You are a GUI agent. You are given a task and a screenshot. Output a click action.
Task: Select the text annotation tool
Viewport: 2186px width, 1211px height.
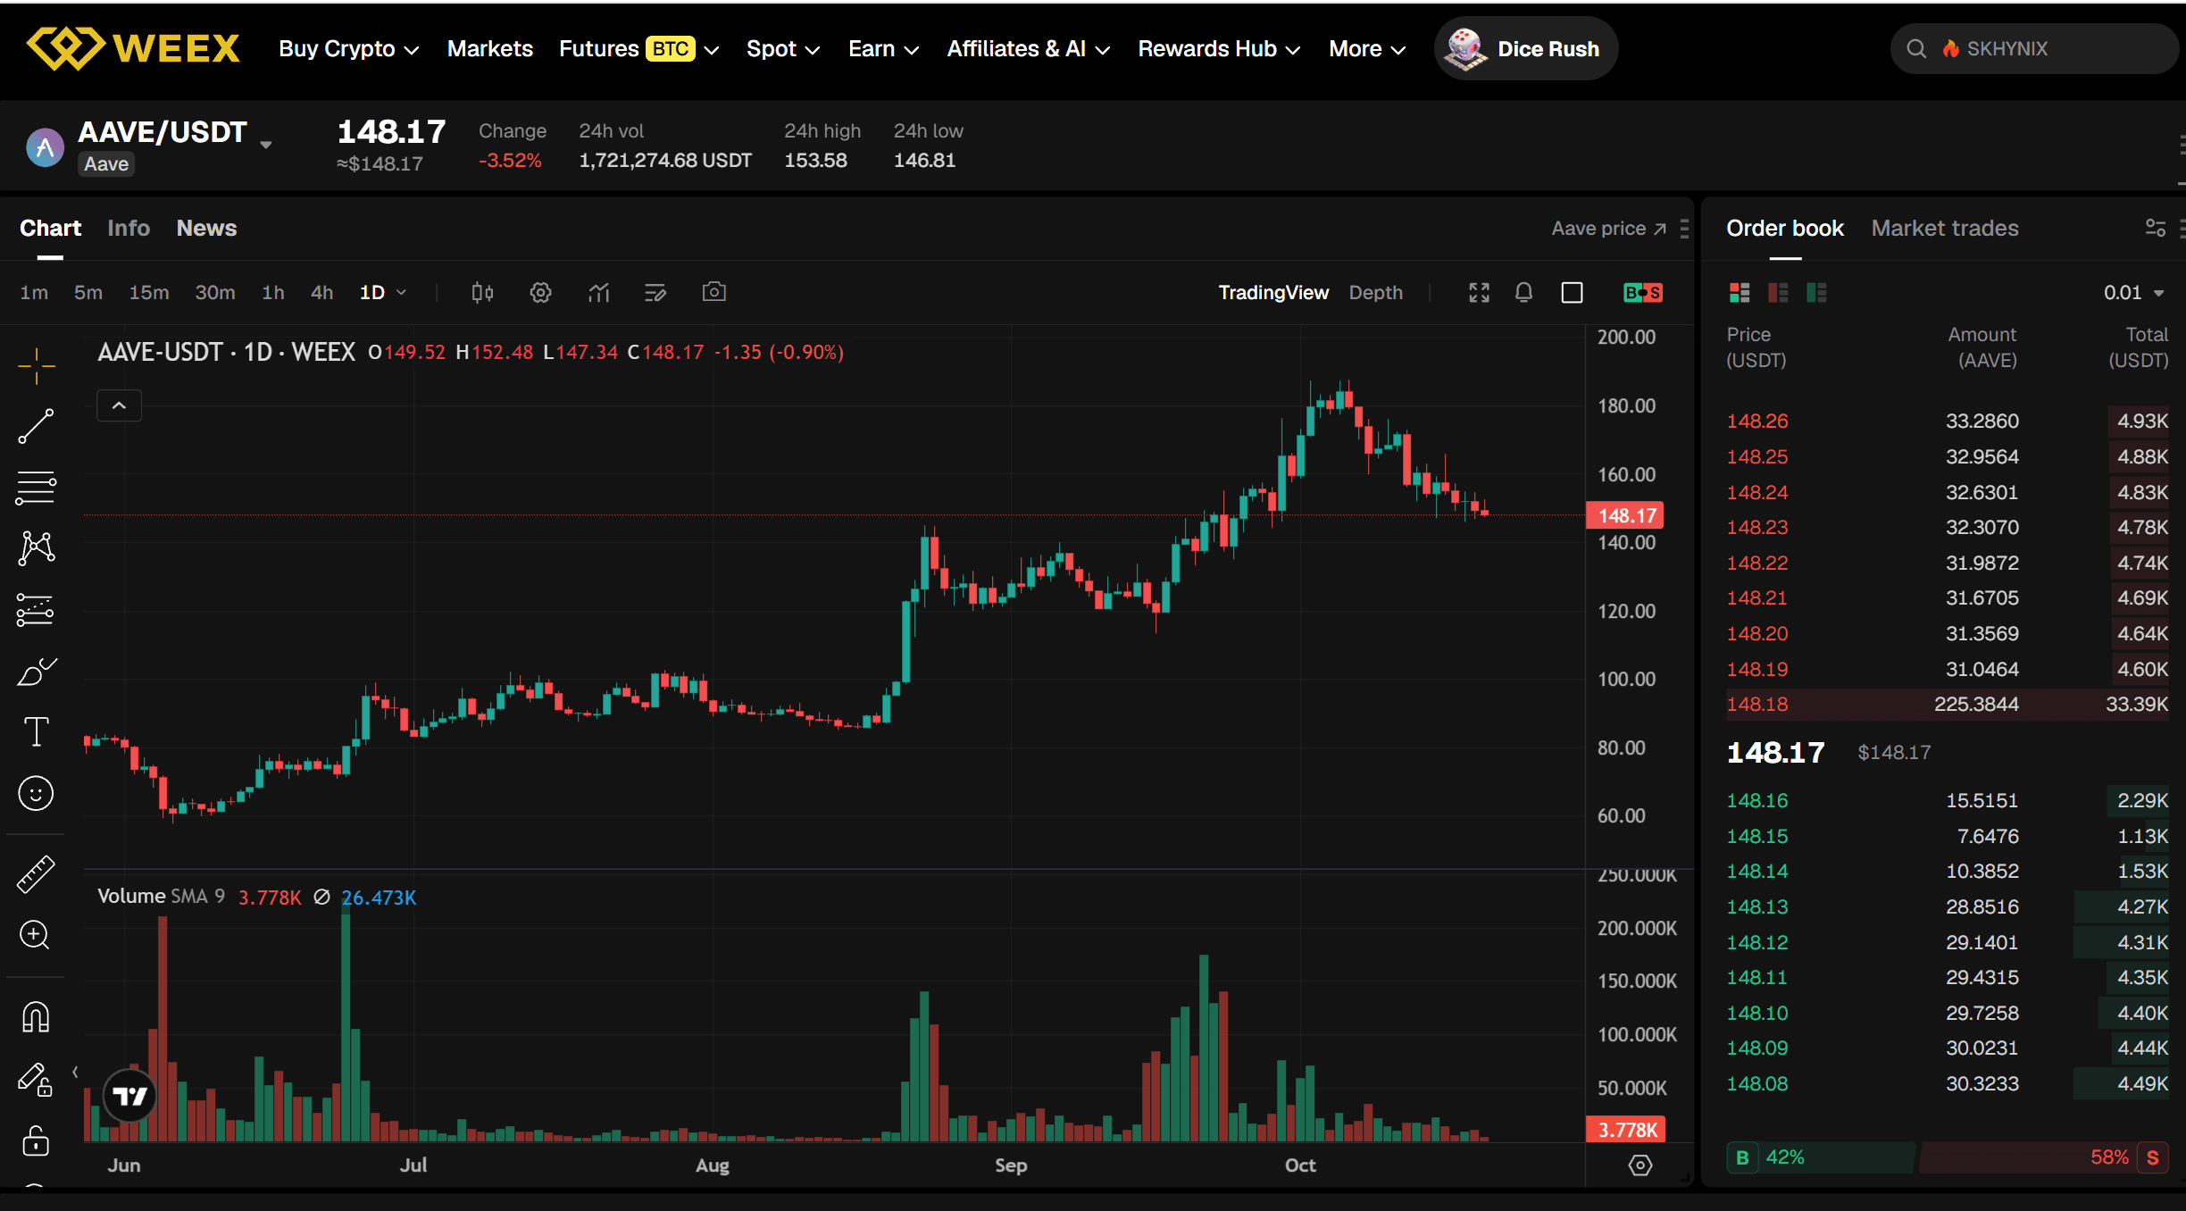(x=36, y=731)
